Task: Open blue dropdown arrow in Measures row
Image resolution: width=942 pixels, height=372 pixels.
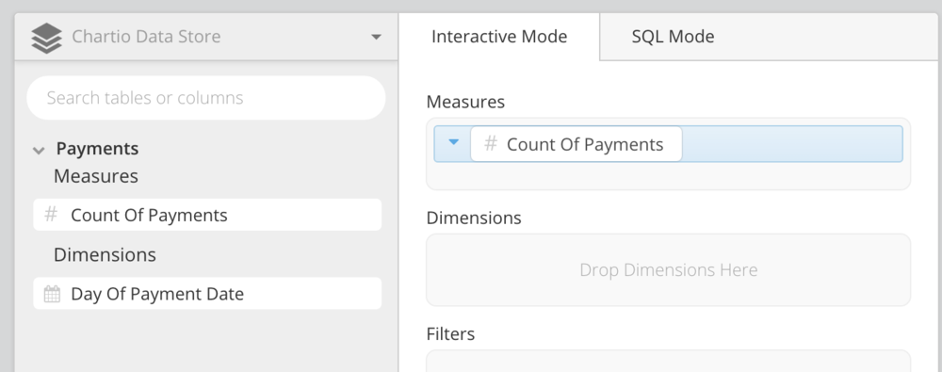Action: (x=454, y=142)
